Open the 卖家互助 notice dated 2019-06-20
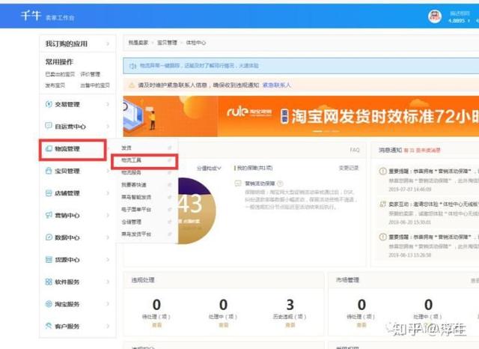 [429, 213]
